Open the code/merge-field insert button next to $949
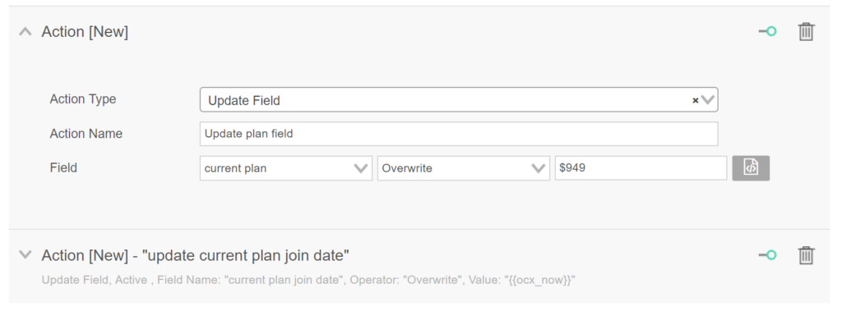The width and height of the screenshot is (842, 320). tap(751, 167)
